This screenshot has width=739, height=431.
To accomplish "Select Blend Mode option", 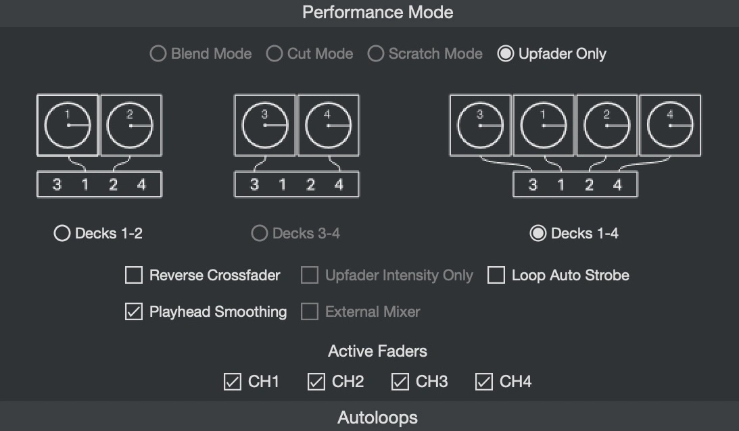I will 158,54.
